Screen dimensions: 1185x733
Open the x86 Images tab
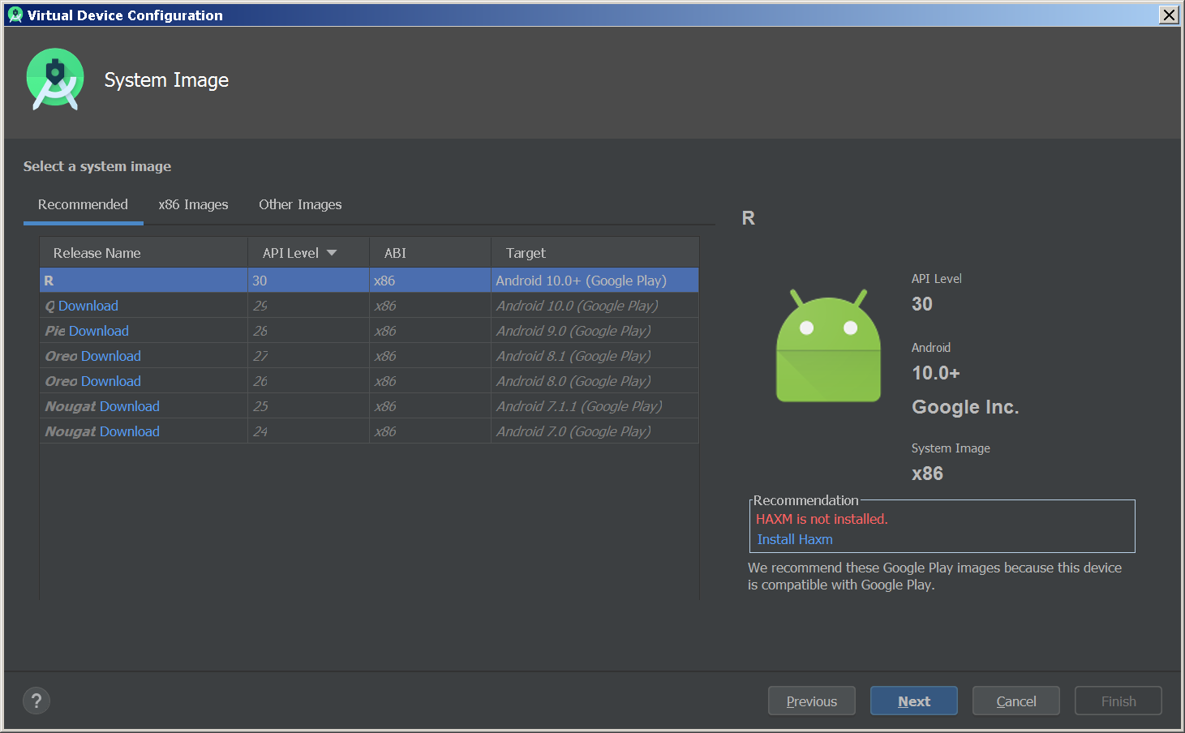193,204
